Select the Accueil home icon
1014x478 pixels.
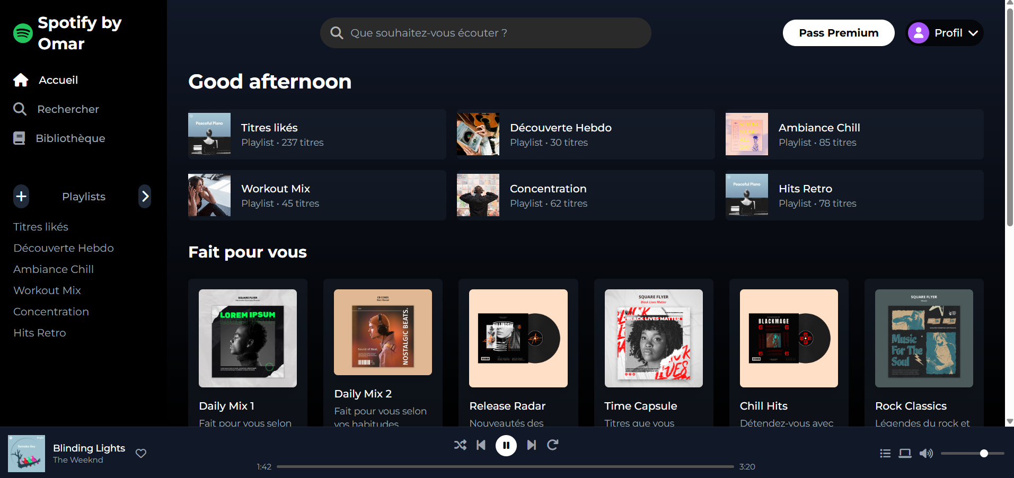pyautogui.click(x=20, y=79)
